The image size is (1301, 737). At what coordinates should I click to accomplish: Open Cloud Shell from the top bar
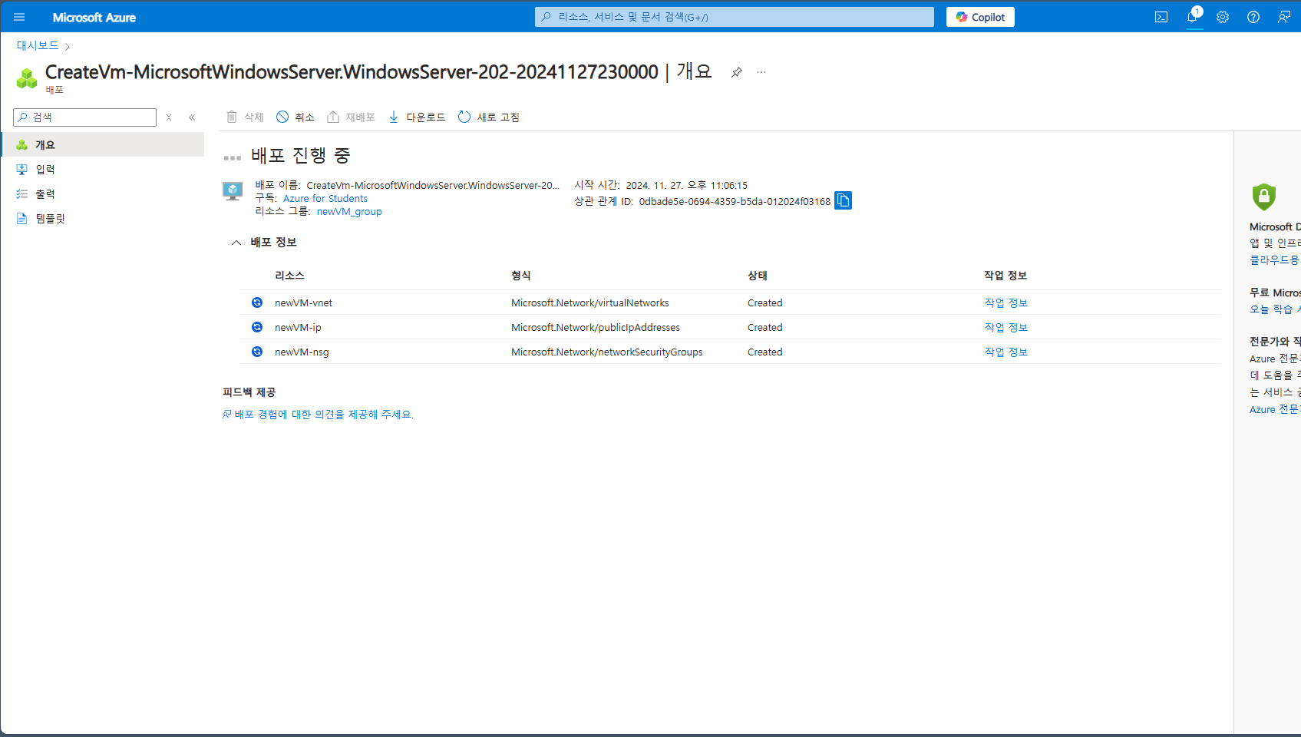[x=1161, y=17]
